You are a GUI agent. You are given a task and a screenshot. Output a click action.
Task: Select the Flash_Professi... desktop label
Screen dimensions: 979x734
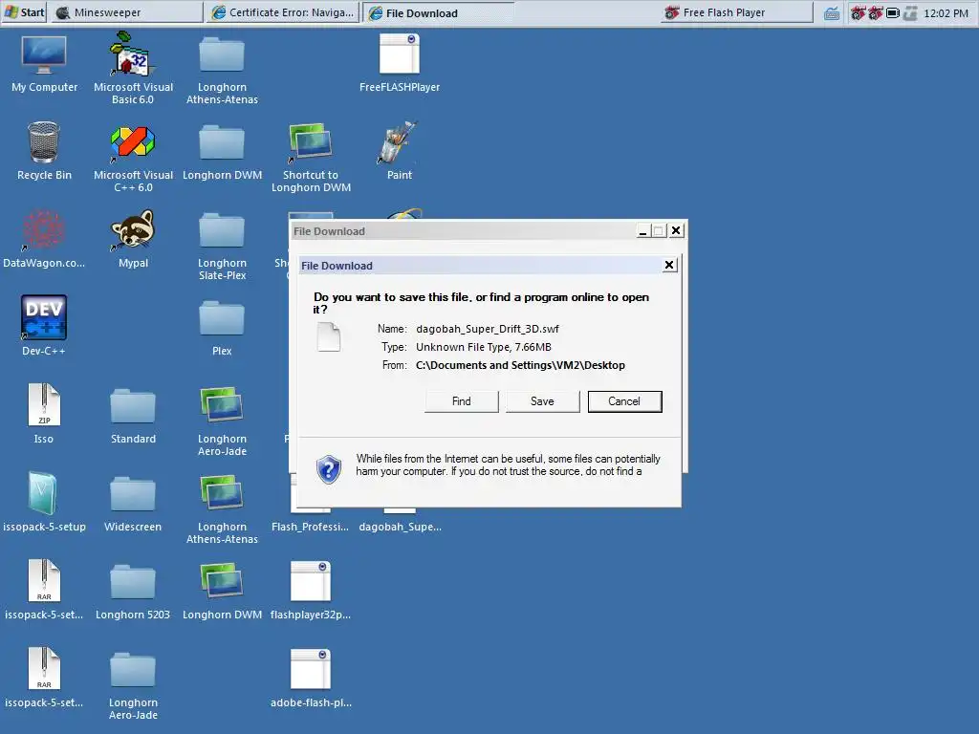(311, 527)
